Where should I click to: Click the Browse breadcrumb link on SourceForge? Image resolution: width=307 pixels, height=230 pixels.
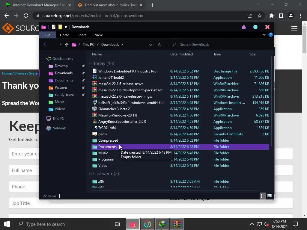tap(20, 73)
